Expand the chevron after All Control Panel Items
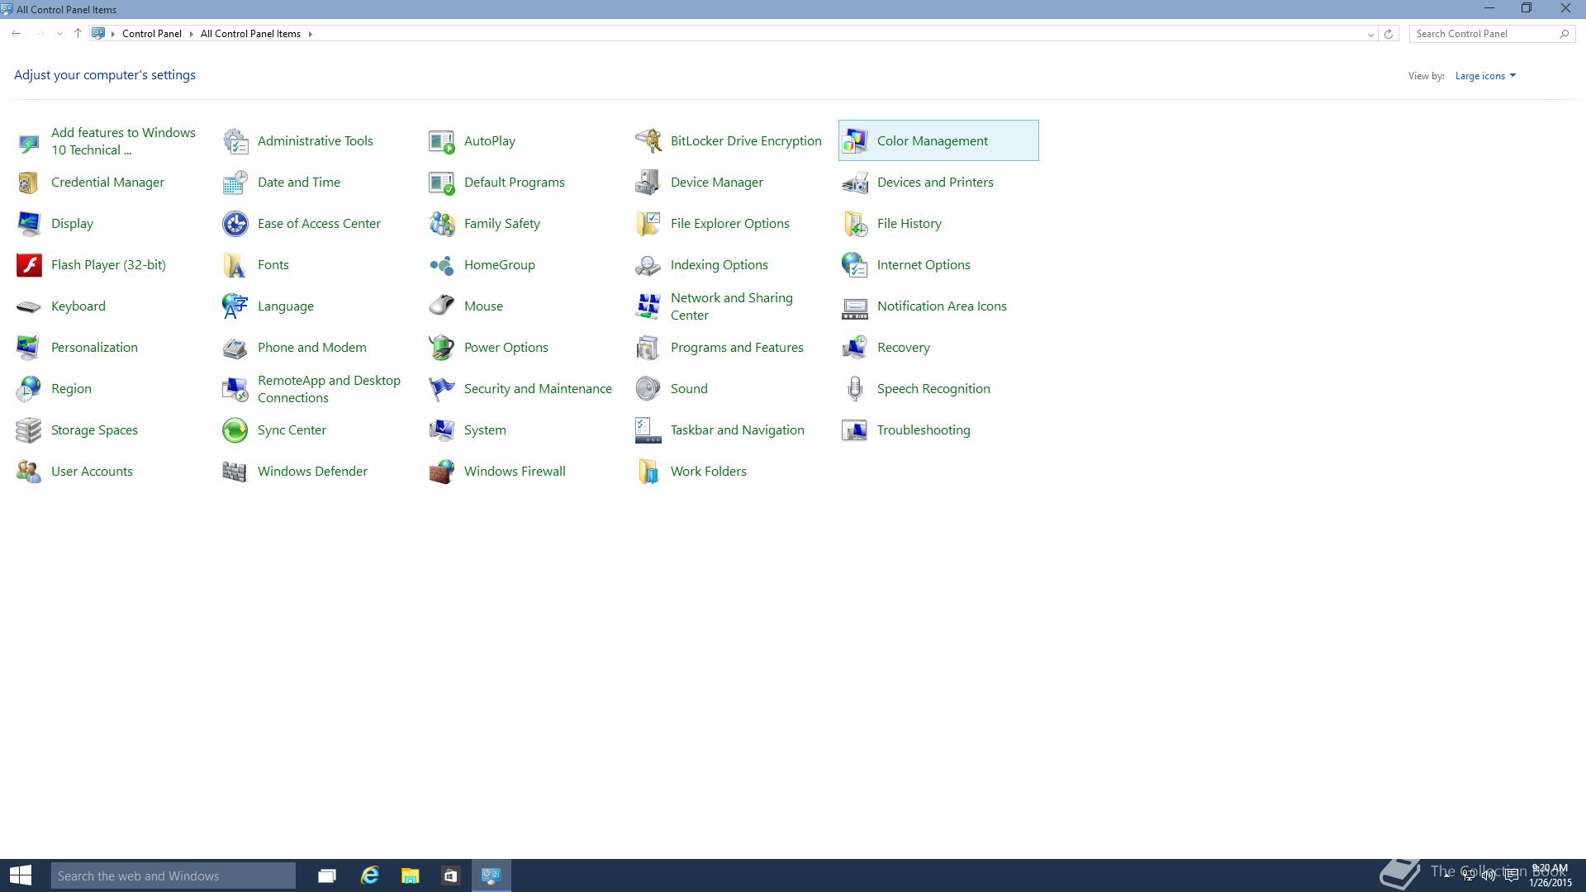This screenshot has width=1586, height=892. click(x=310, y=34)
